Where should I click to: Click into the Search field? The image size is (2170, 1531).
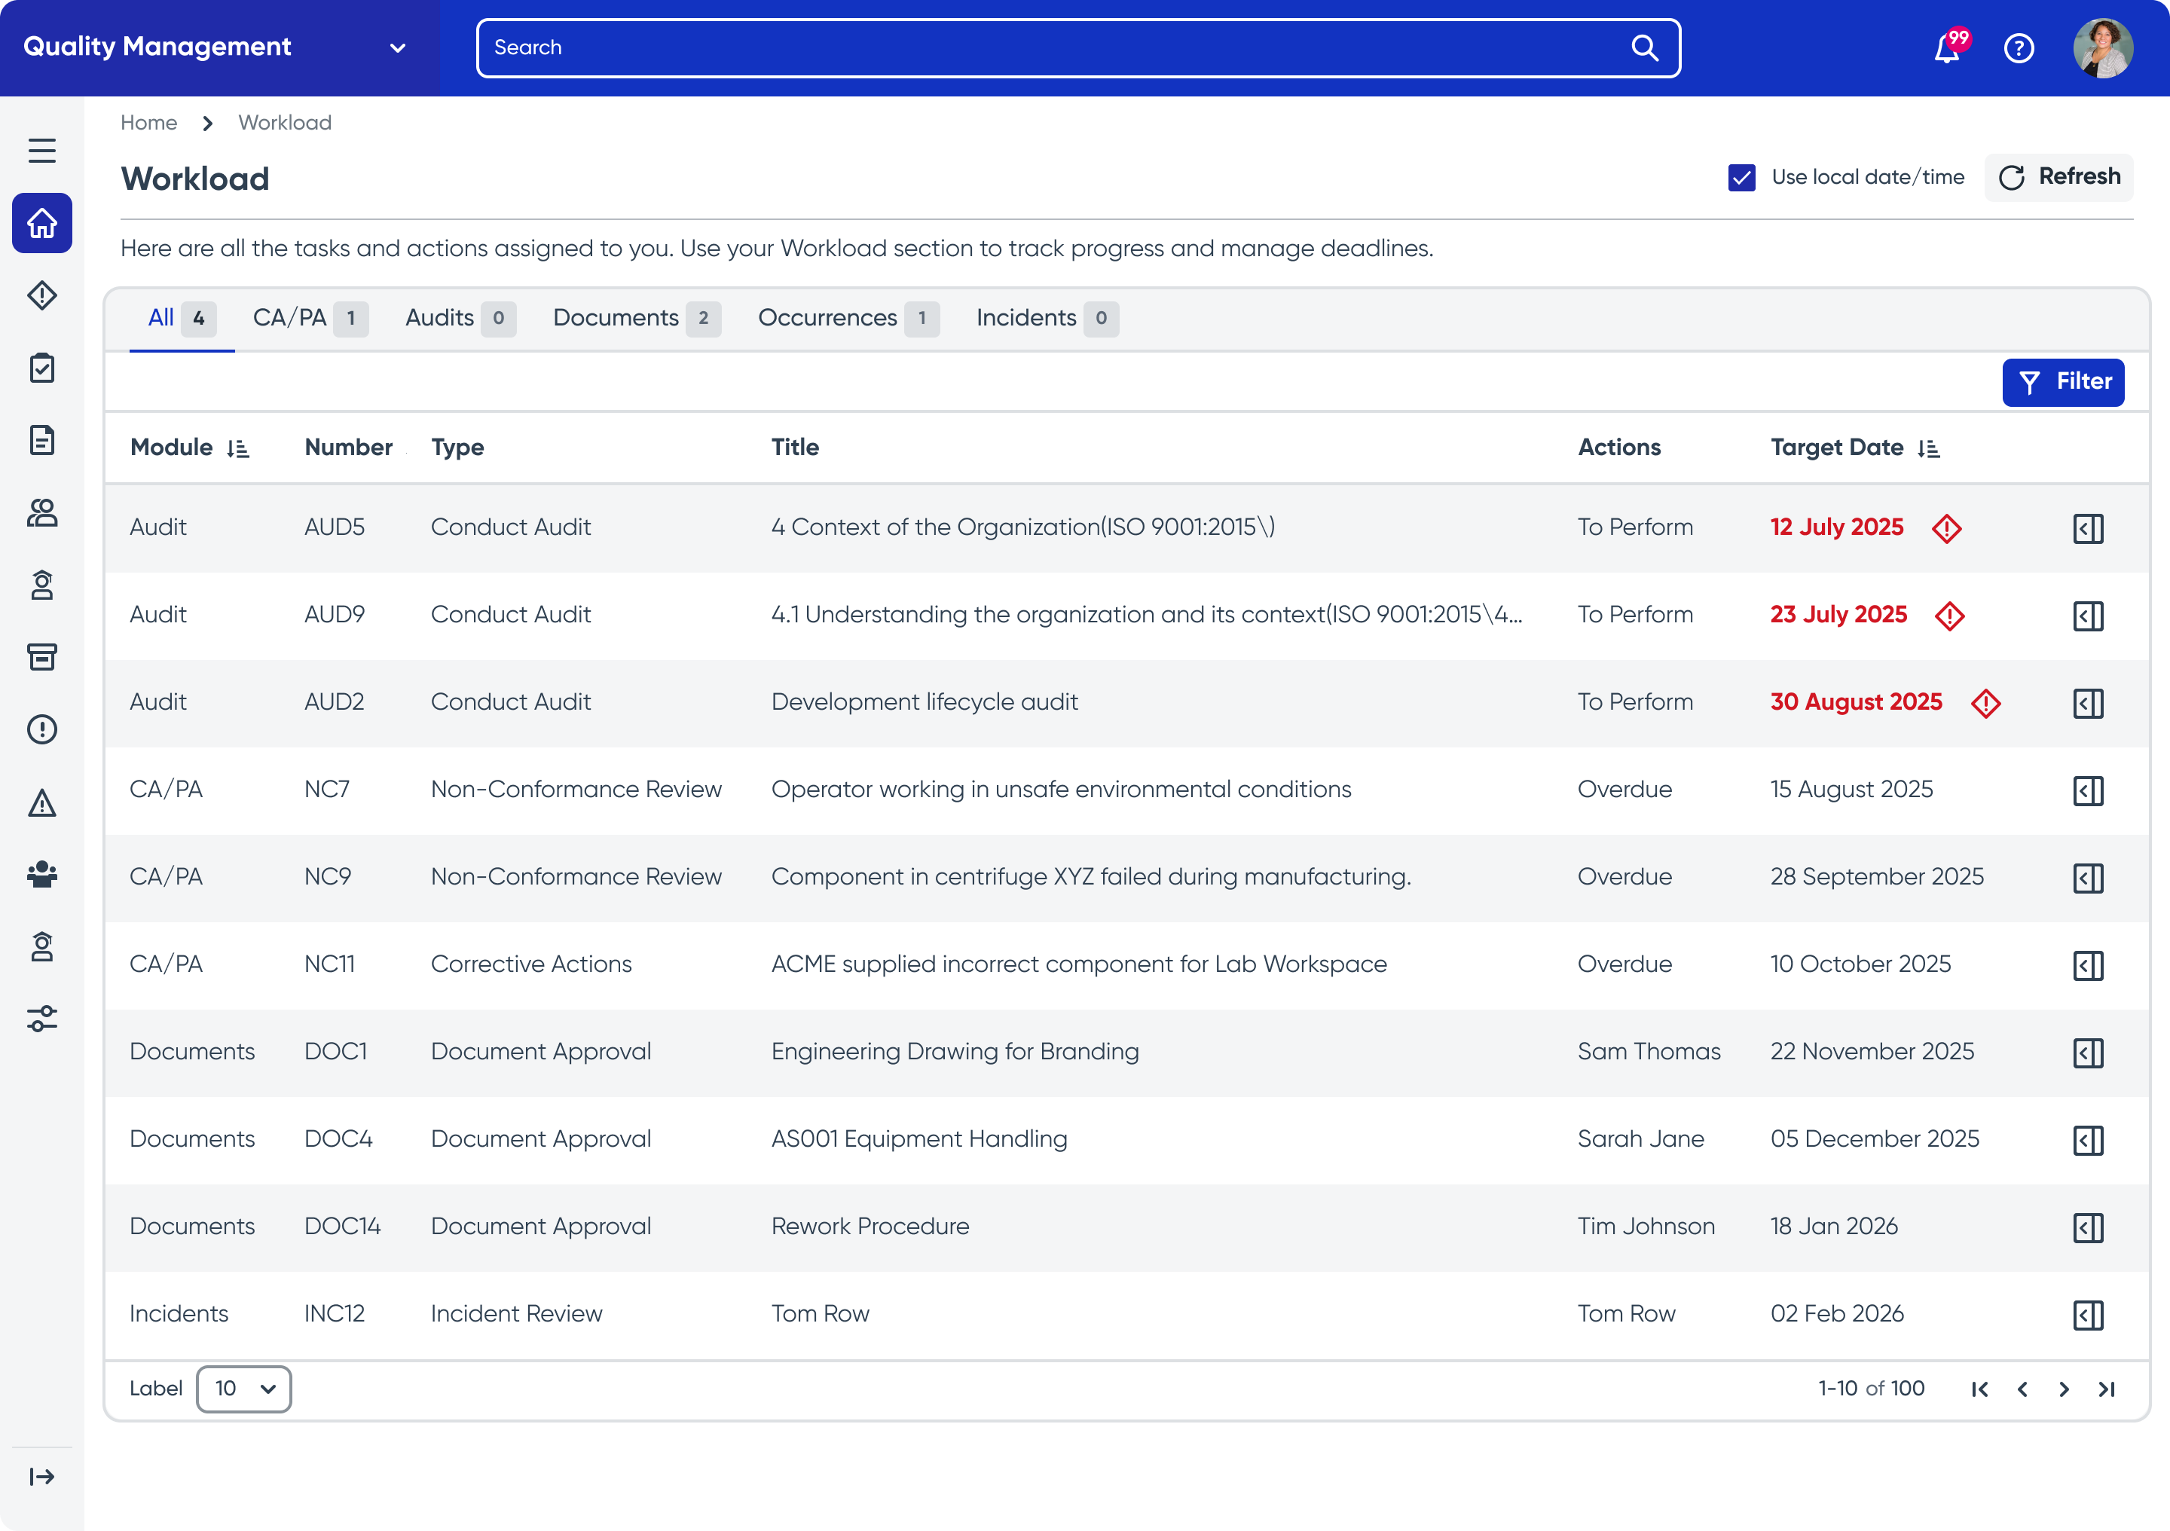1078,47
